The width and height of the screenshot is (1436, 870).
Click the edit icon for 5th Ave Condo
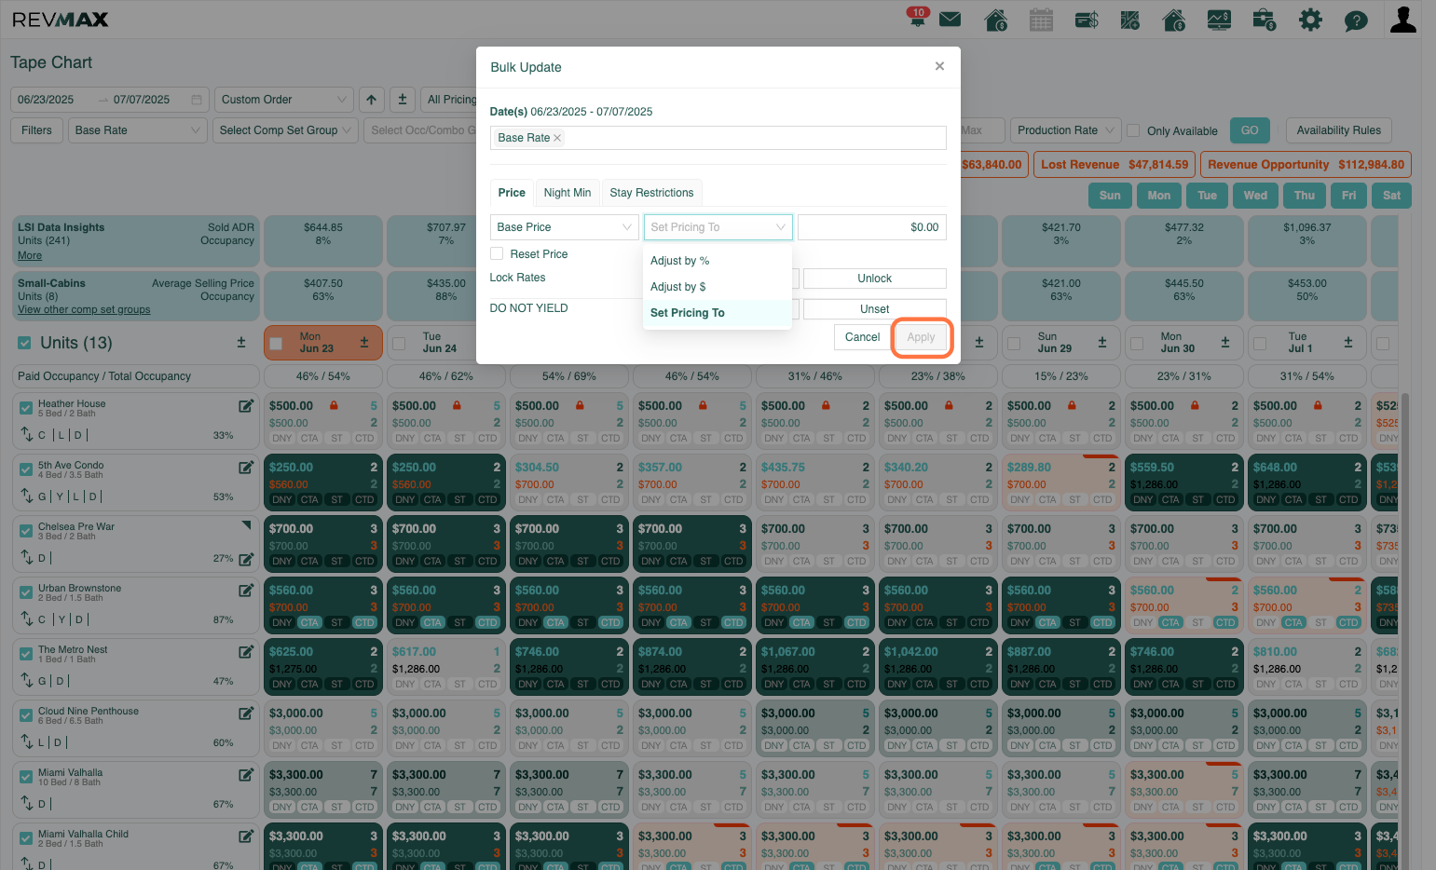pos(246,468)
